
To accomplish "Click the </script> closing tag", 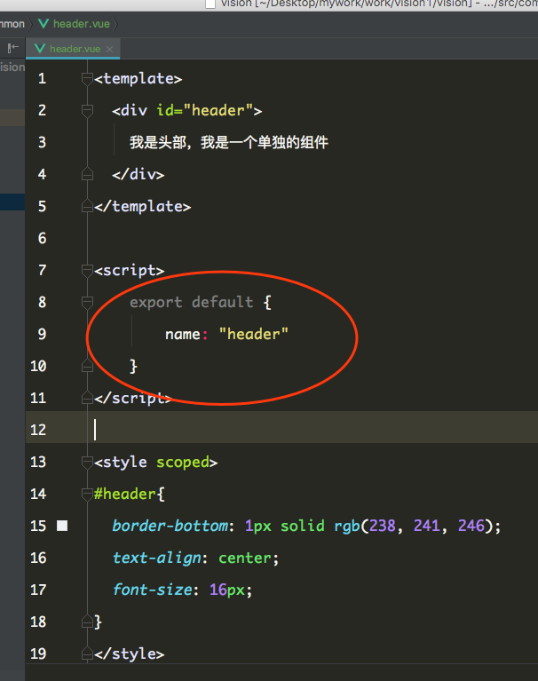I will [134, 399].
